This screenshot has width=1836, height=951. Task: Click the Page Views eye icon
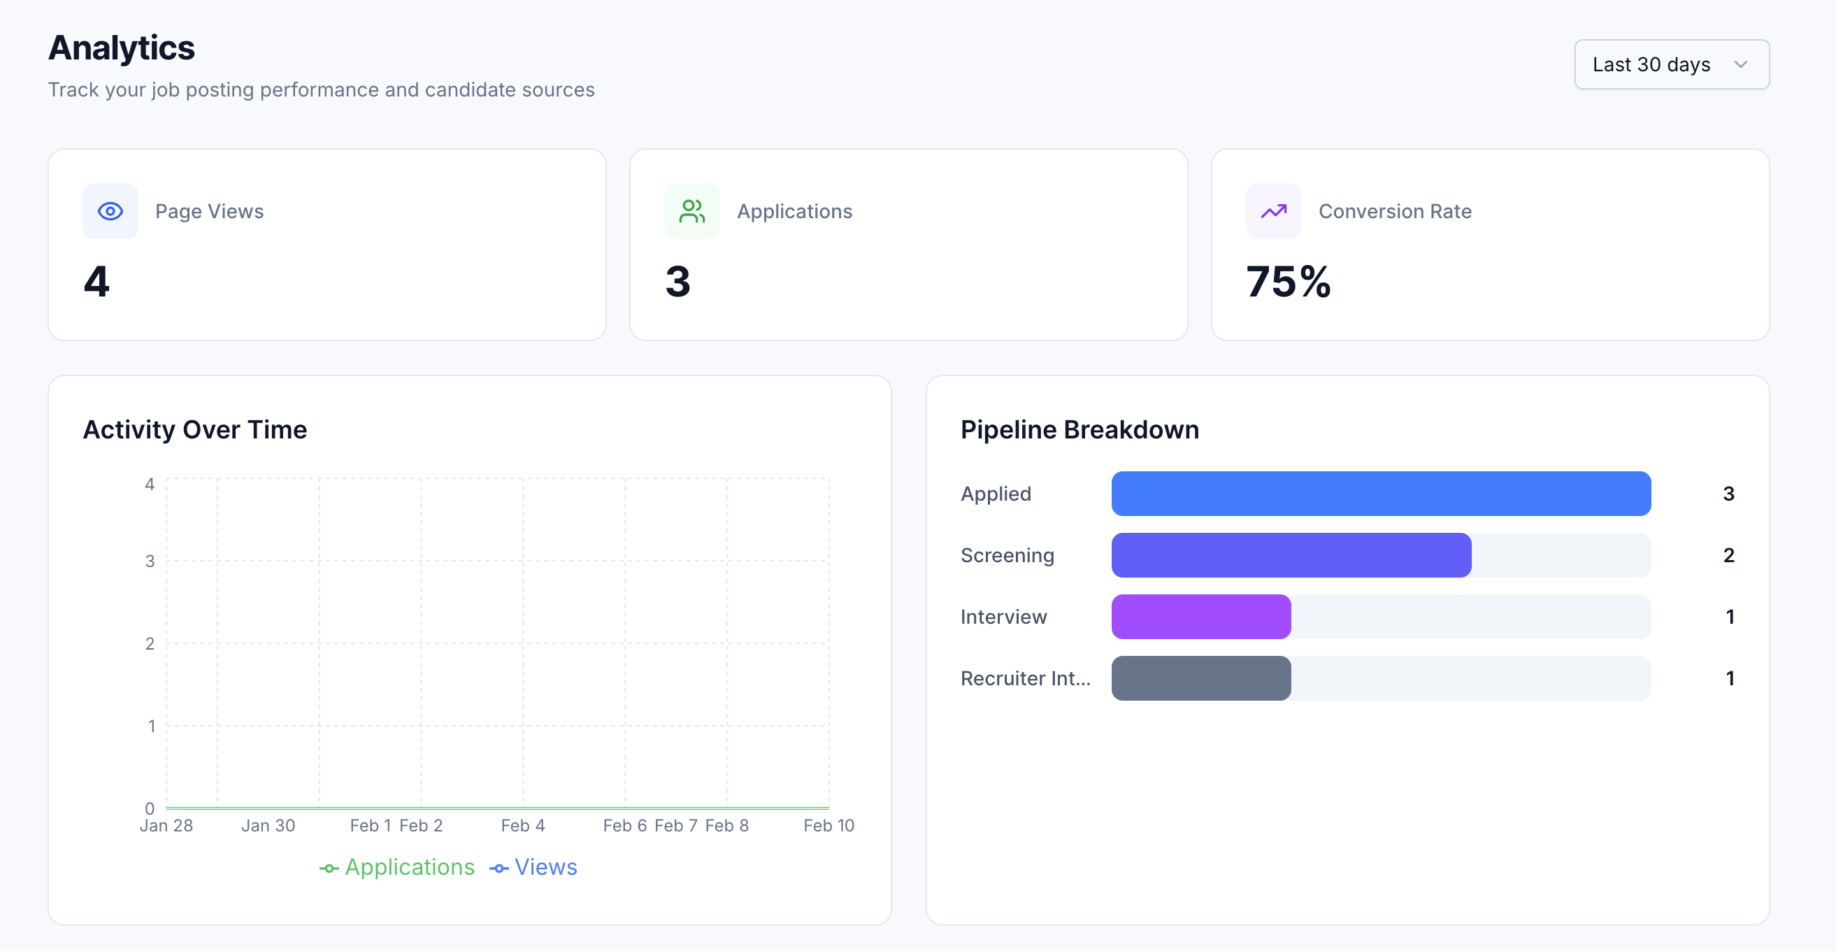[x=110, y=211]
